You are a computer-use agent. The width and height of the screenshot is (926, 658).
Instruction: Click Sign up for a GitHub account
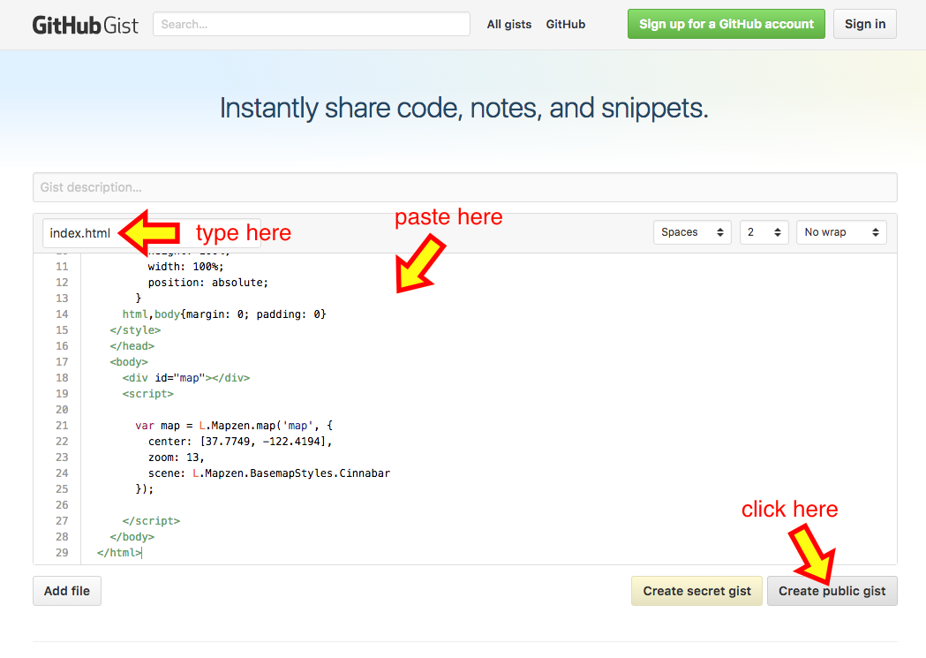pyautogui.click(x=726, y=24)
